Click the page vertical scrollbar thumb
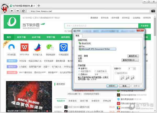 155,27
